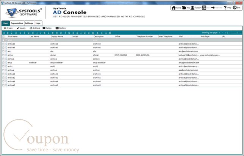Select the www.technicalnews.c... web page cell
Viewport: 244px width, 156px height.
coord(210,55)
